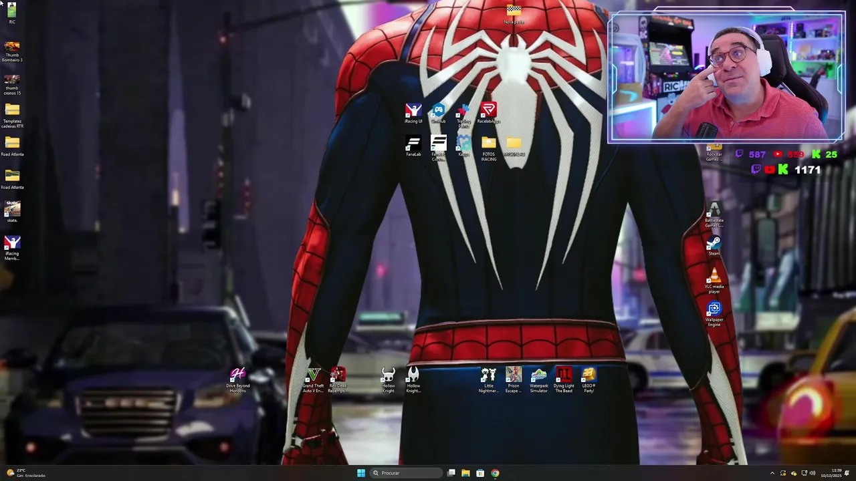Open Battlestate Games Launcher shortcut
This screenshot has height=481, width=856.
714,215
